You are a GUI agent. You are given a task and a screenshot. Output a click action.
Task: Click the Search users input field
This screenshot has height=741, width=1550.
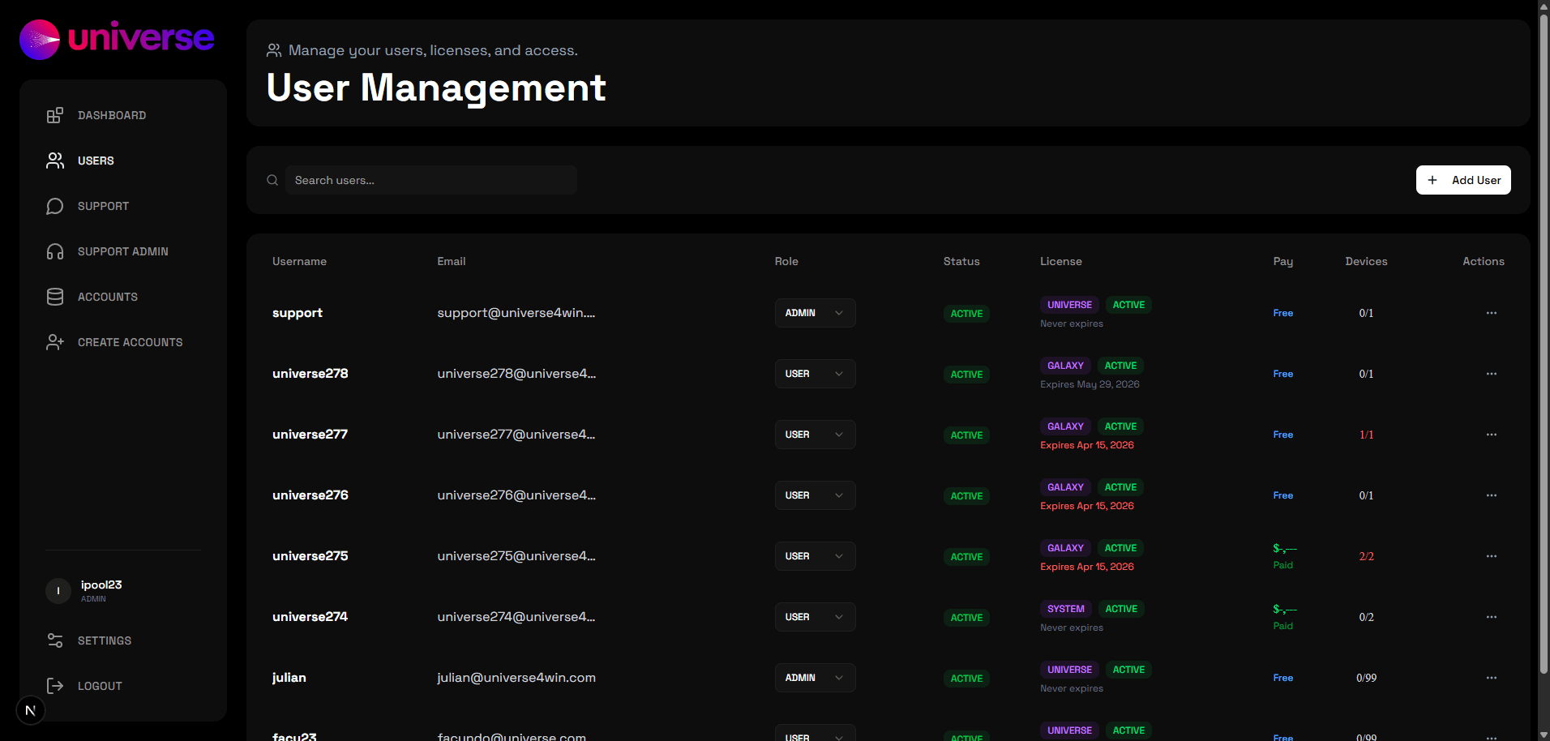click(431, 180)
